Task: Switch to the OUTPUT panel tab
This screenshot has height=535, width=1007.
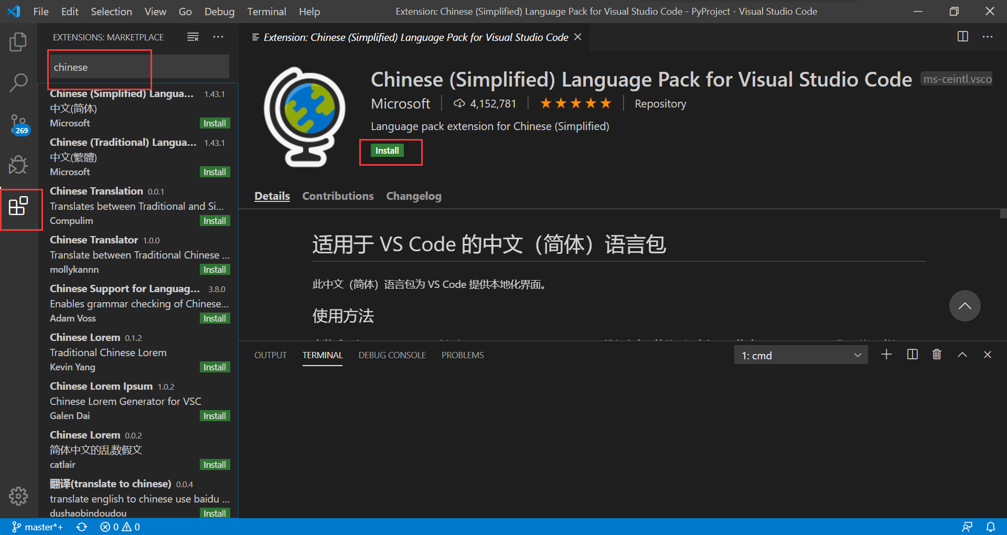Action: coord(271,355)
